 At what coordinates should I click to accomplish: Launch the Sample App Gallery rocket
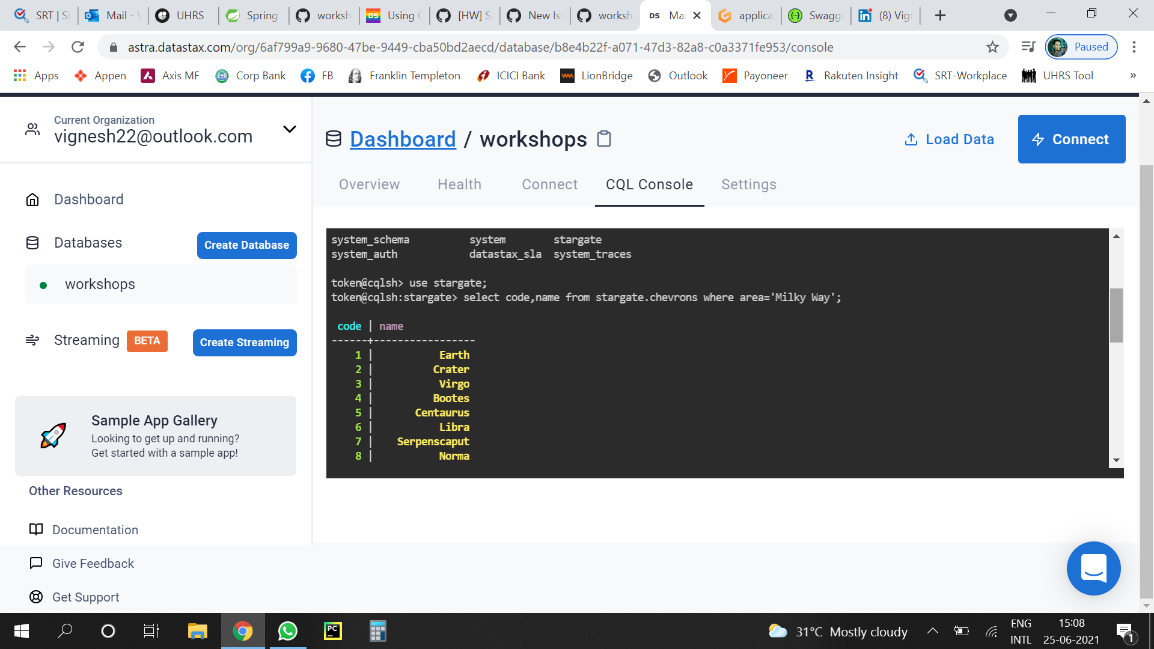[x=53, y=436]
